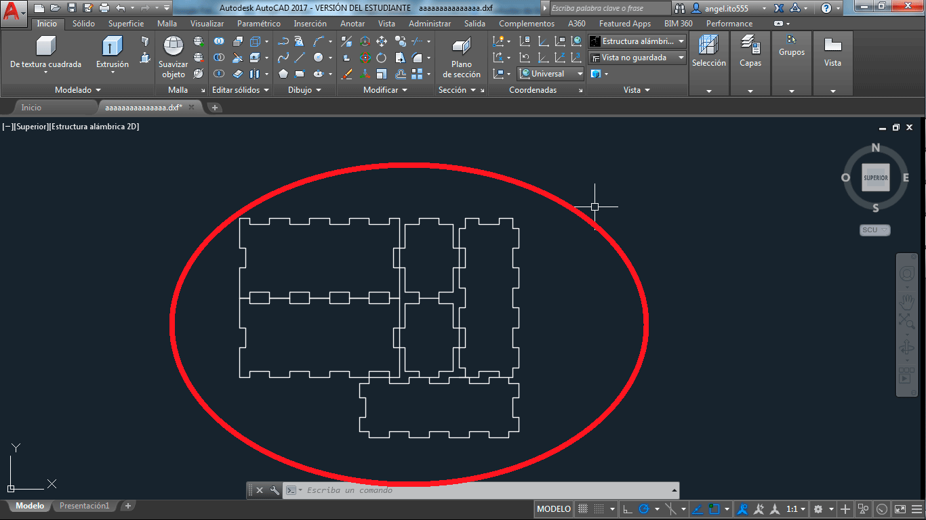Click the [Estructura alámbrica 2D] viewport label
Screen dimensions: 926x520
[94, 127]
